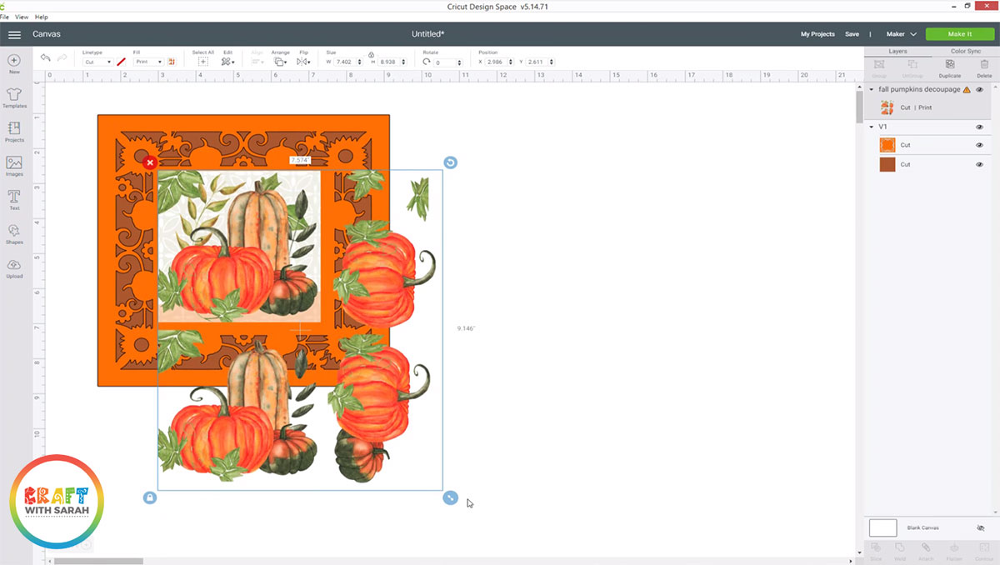This screenshot has height=565, width=1000.
Task: Hide the bottom brown Cut layer
Action: tap(979, 164)
